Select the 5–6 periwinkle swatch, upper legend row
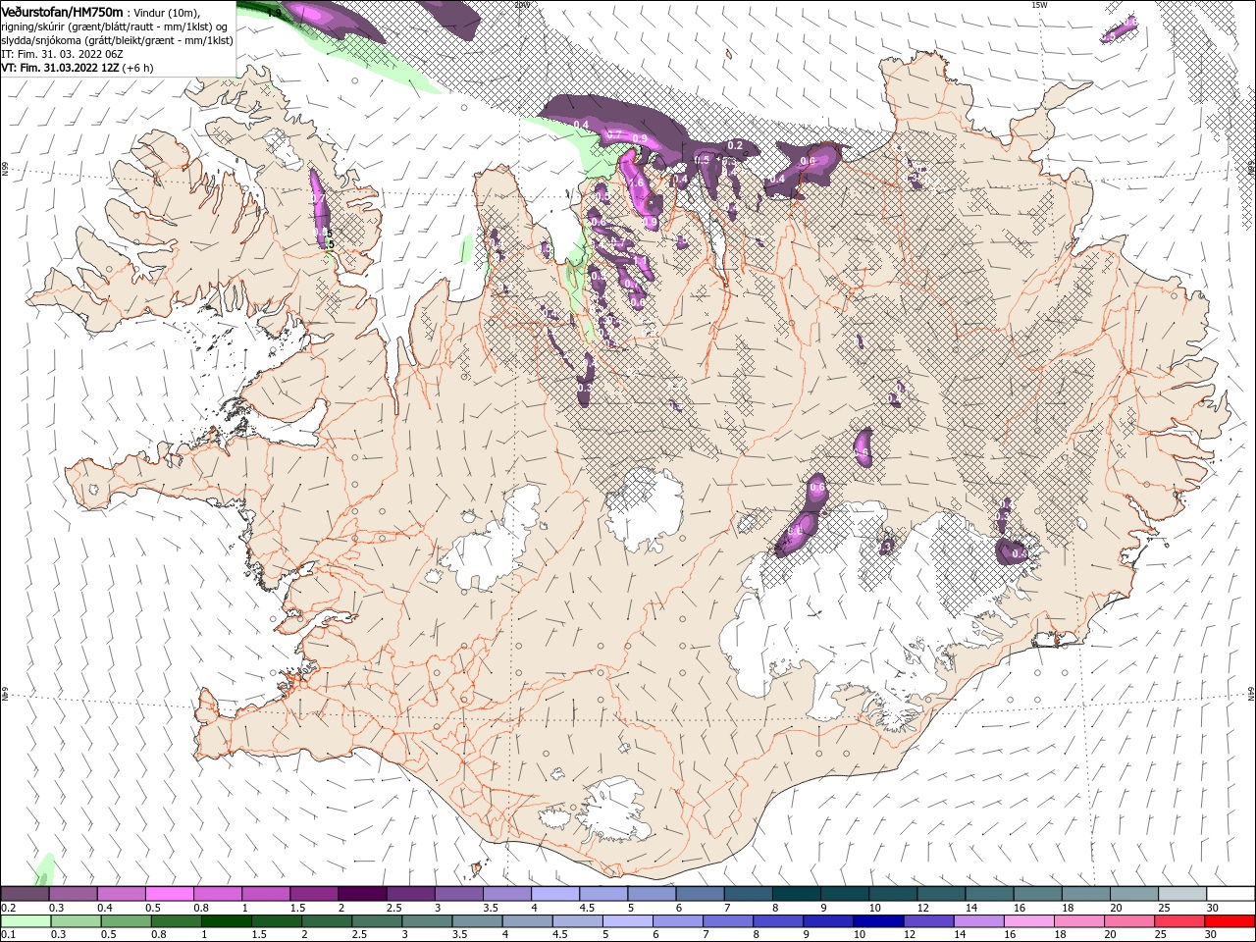1256x942 pixels. (x=652, y=893)
